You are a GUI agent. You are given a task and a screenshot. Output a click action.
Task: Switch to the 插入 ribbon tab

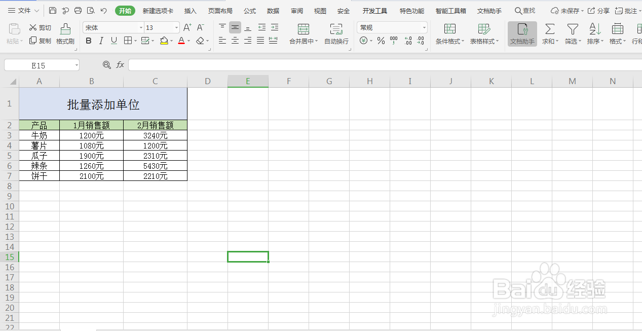190,10
